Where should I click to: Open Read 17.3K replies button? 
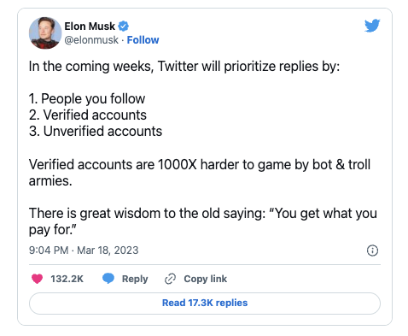pos(205,304)
